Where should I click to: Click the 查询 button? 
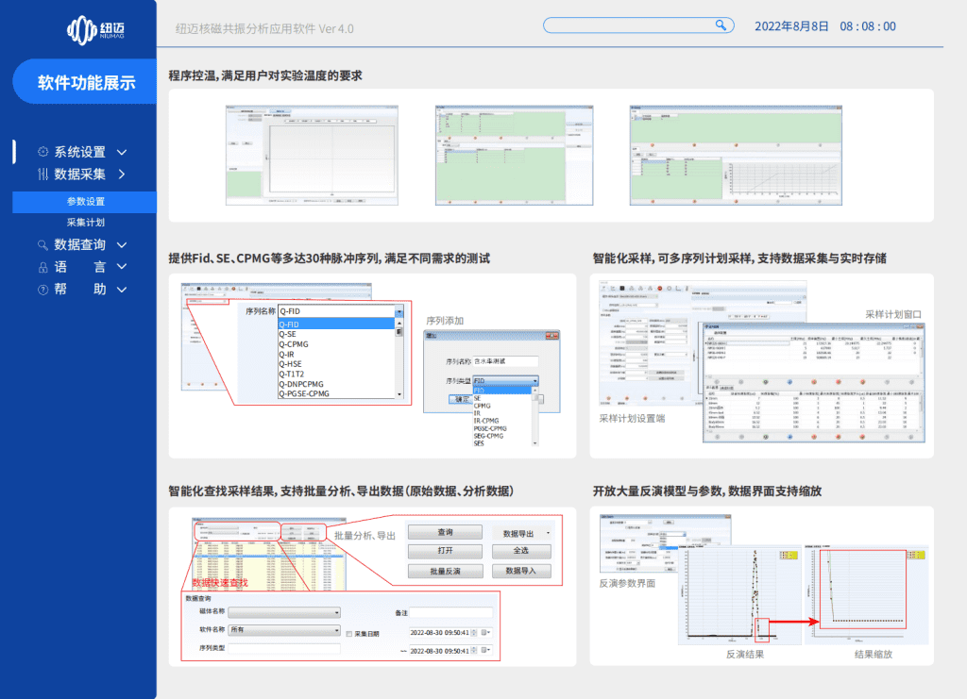click(x=445, y=533)
